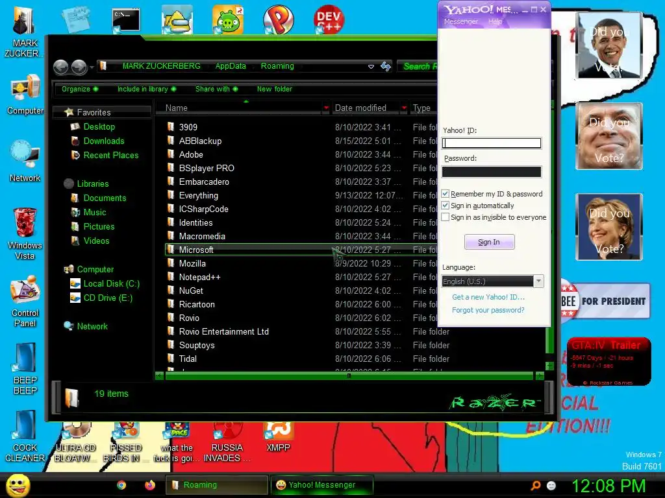665x498 pixels.
Task: Click the smiley tray icon
Action: tap(551, 485)
